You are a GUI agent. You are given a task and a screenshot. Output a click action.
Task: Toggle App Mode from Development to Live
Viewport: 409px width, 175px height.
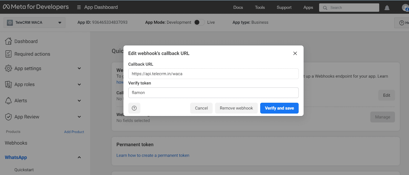click(199, 22)
